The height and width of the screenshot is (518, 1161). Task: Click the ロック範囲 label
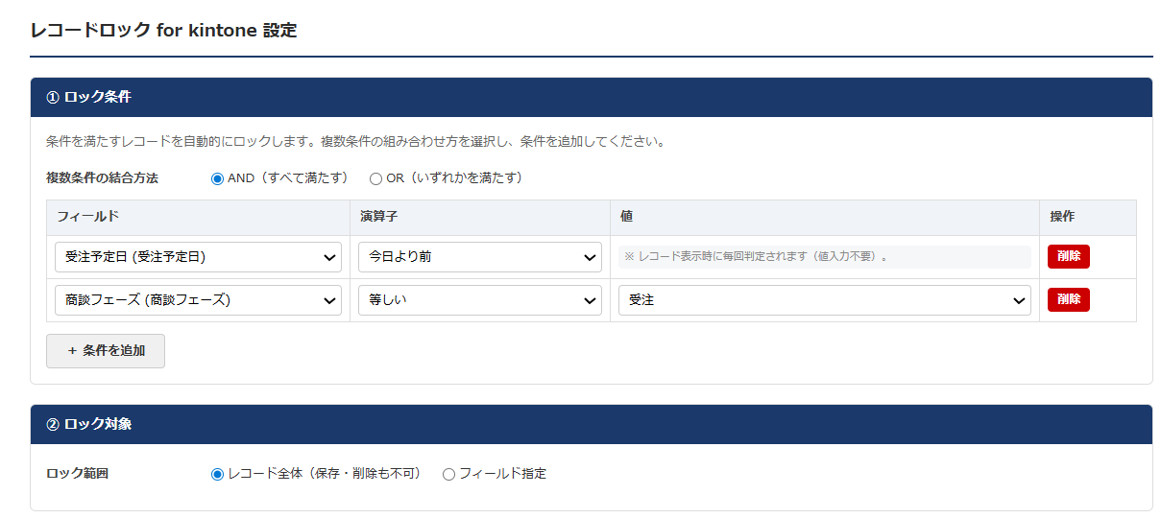click(x=77, y=474)
